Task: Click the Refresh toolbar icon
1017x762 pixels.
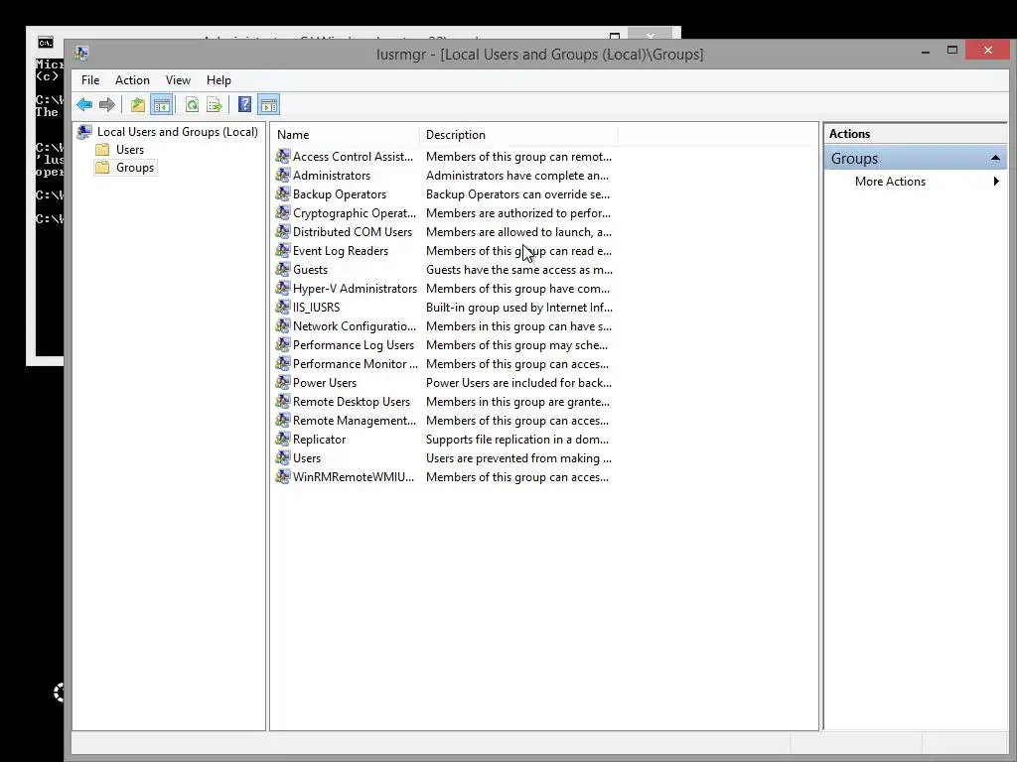Action: tap(192, 104)
